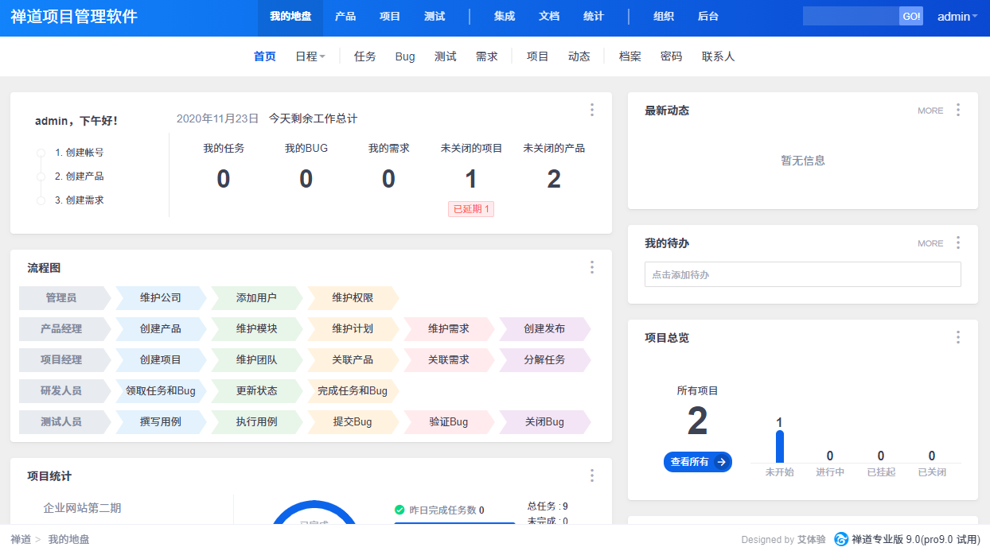Click 维护权限 flowchart step
The height and width of the screenshot is (551, 990).
coord(353,298)
